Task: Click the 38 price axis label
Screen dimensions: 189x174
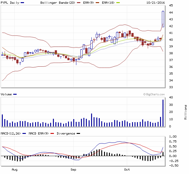Action: click(x=171, y=53)
